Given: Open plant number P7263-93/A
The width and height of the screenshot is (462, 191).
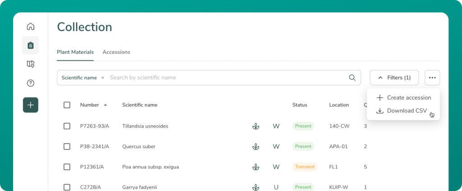Looking at the screenshot, I should pos(95,126).
